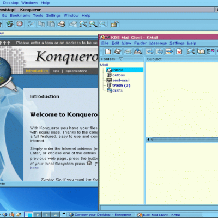Open the Konqueror Help menu

tap(86, 16)
